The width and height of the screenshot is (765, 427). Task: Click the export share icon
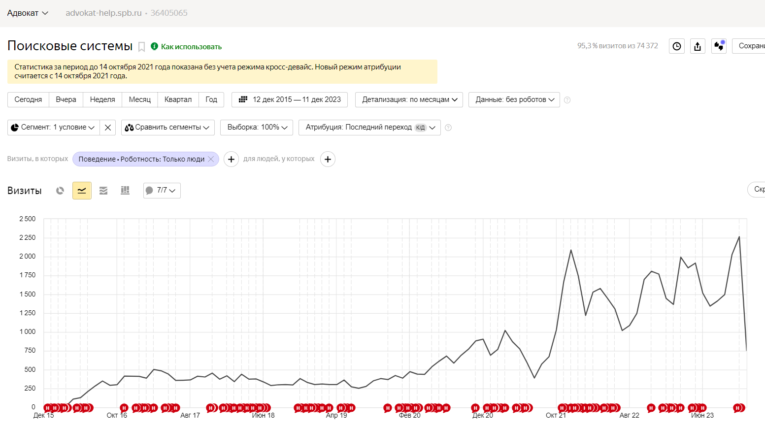point(698,46)
